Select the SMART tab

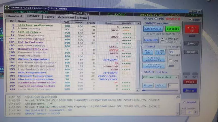tap(33, 16)
